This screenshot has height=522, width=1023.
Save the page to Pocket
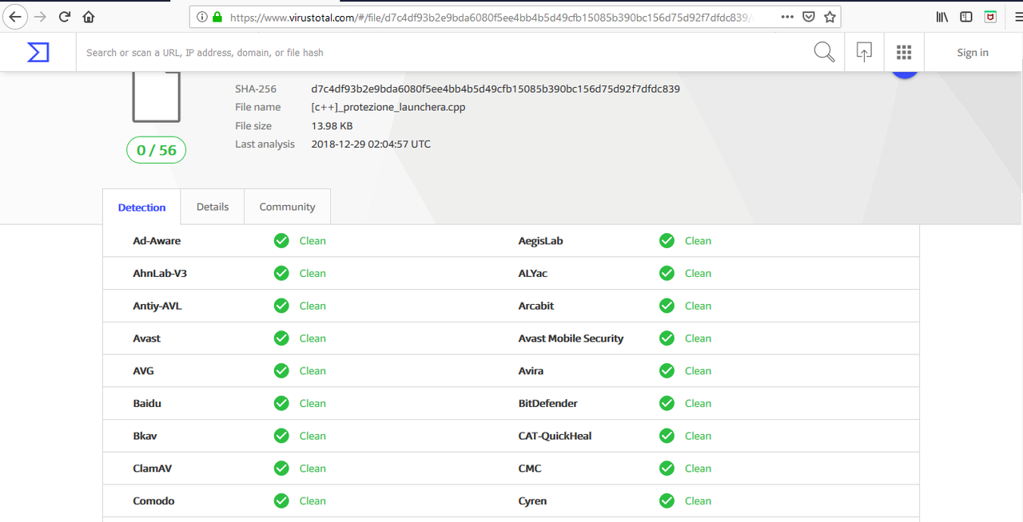click(809, 17)
